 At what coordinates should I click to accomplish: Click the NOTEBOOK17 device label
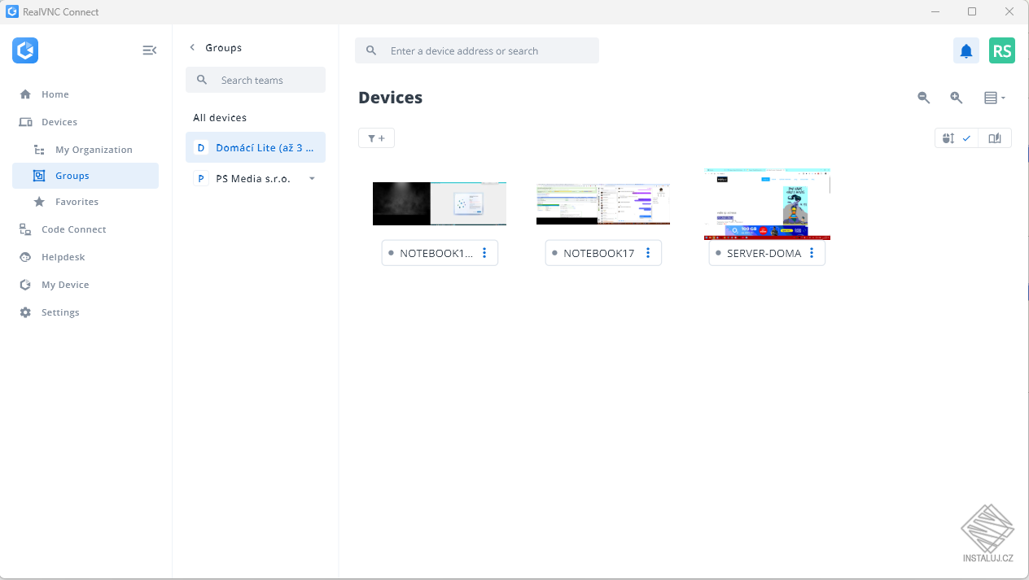coord(598,253)
